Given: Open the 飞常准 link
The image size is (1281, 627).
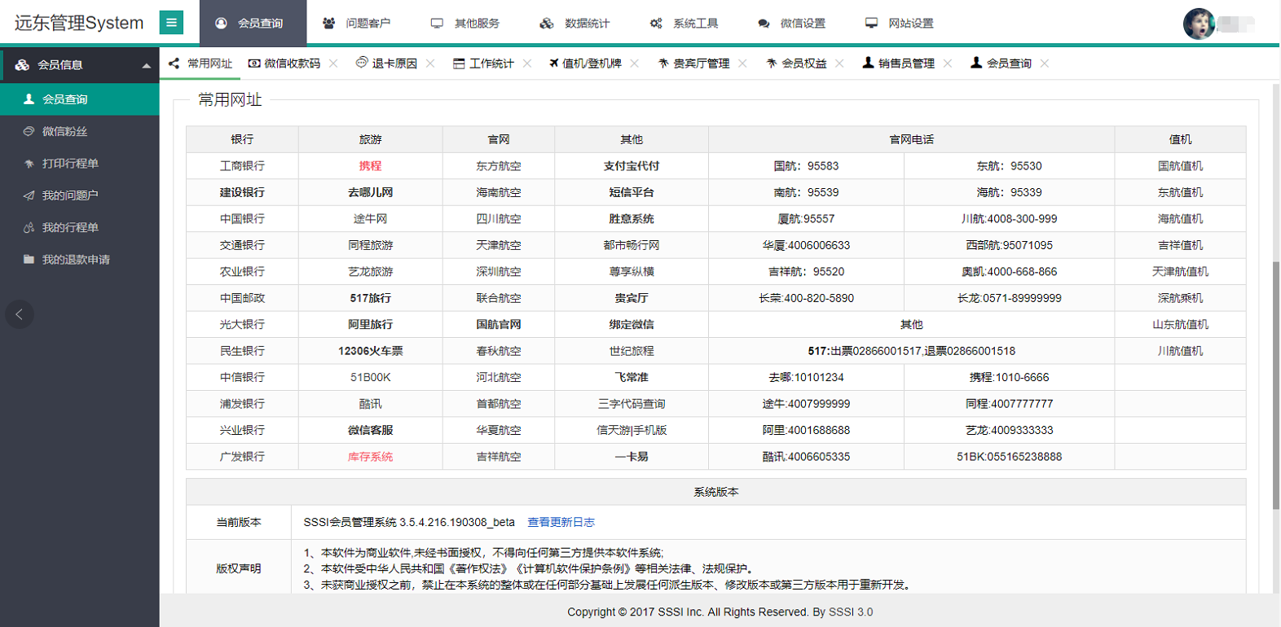Looking at the screenshot, I should coord(632,377).
